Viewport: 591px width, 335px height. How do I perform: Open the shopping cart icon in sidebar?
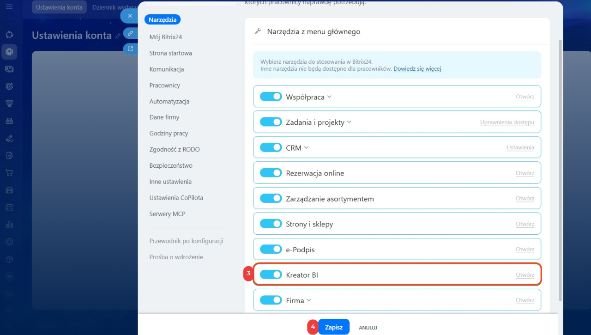click(9, 173)
